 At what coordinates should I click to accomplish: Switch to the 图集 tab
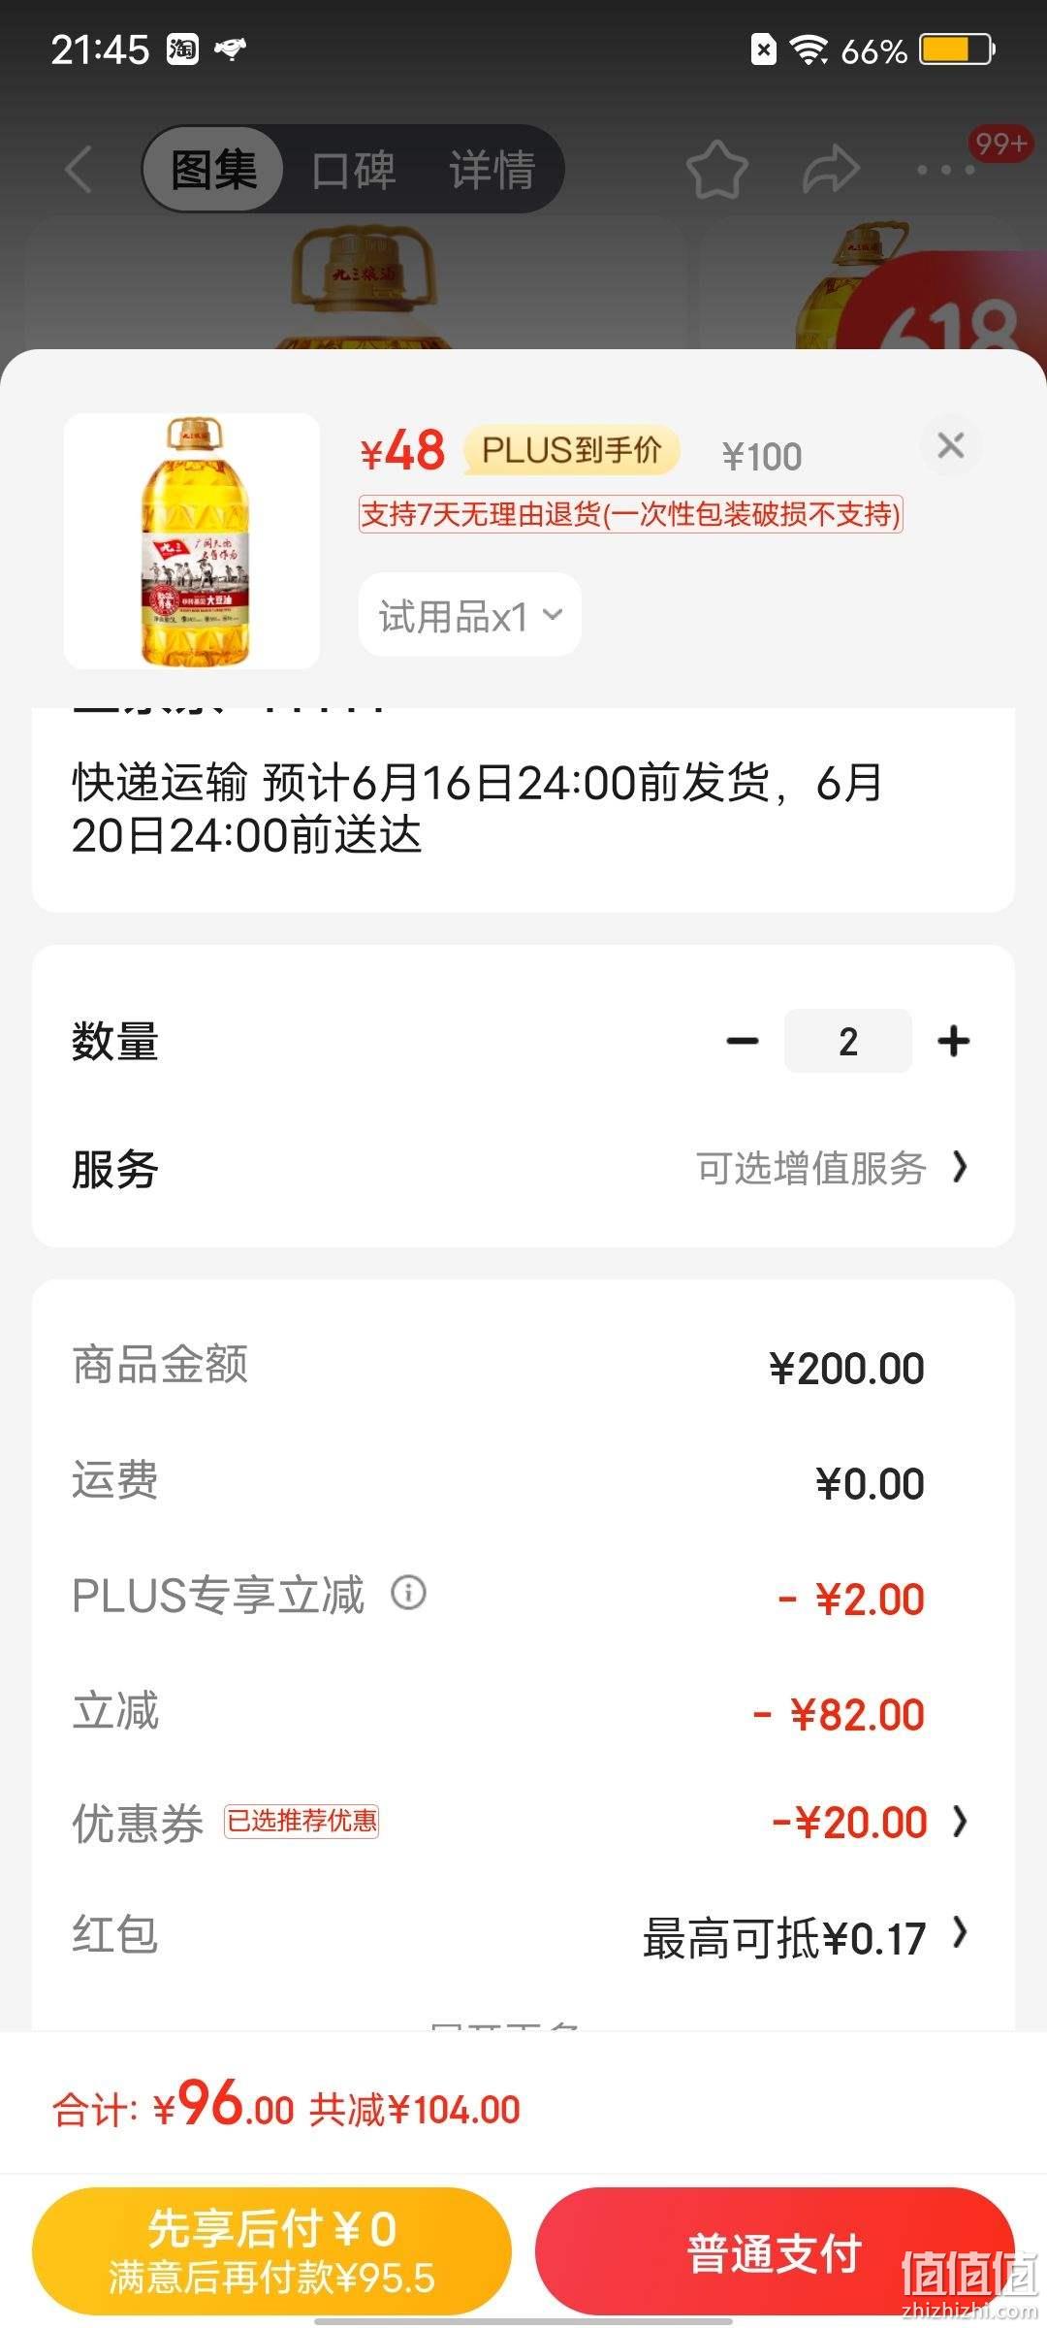pos(213,170)
